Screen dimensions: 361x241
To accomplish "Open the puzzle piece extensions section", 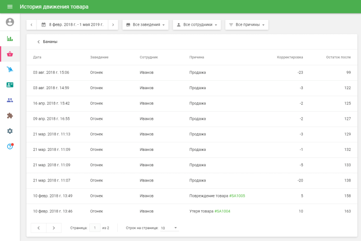I will coord(10,115).
